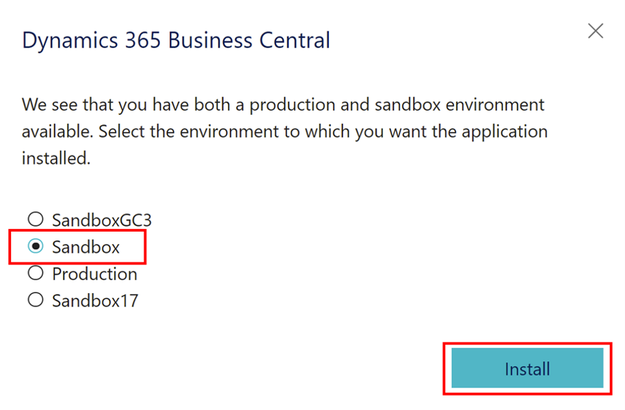Screen dimensions: 625x410
Task: Click the word 'application' in the description
Action: coord(505,131)
